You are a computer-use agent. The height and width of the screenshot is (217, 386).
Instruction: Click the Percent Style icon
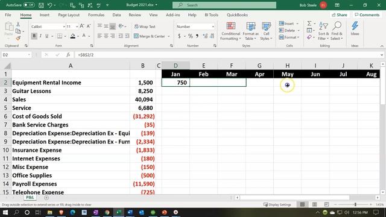pos(191,36)
